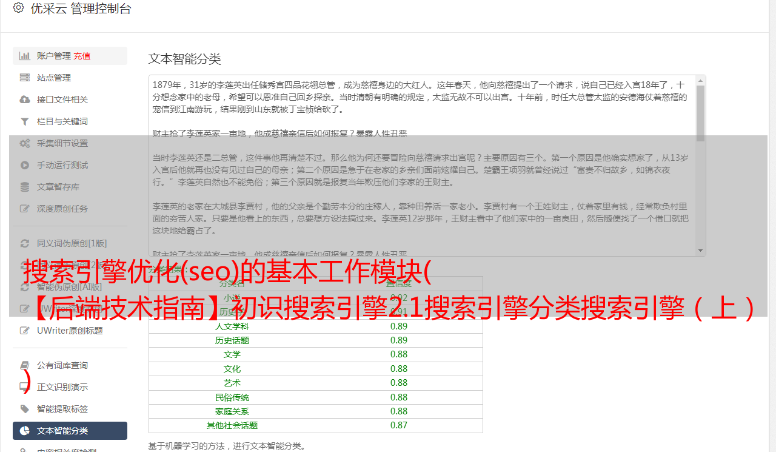
Task: Click the play icon for 手动运行测试
Action: coord(24,165)
